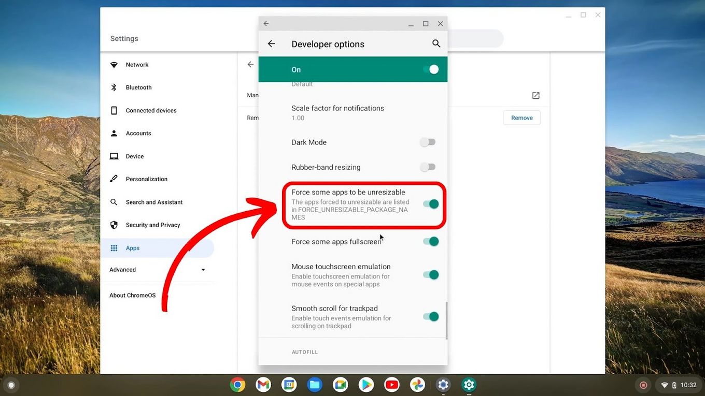Screen dimensions: 705x396
Task: Select the Bluetooth settings category
Action: tap(137, 87)
